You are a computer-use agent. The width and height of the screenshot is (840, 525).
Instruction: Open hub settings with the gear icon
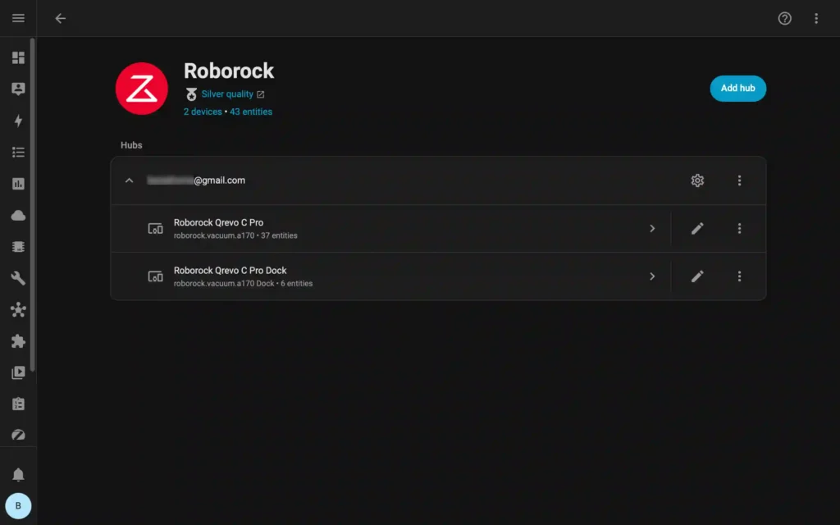tap(697, 180)
